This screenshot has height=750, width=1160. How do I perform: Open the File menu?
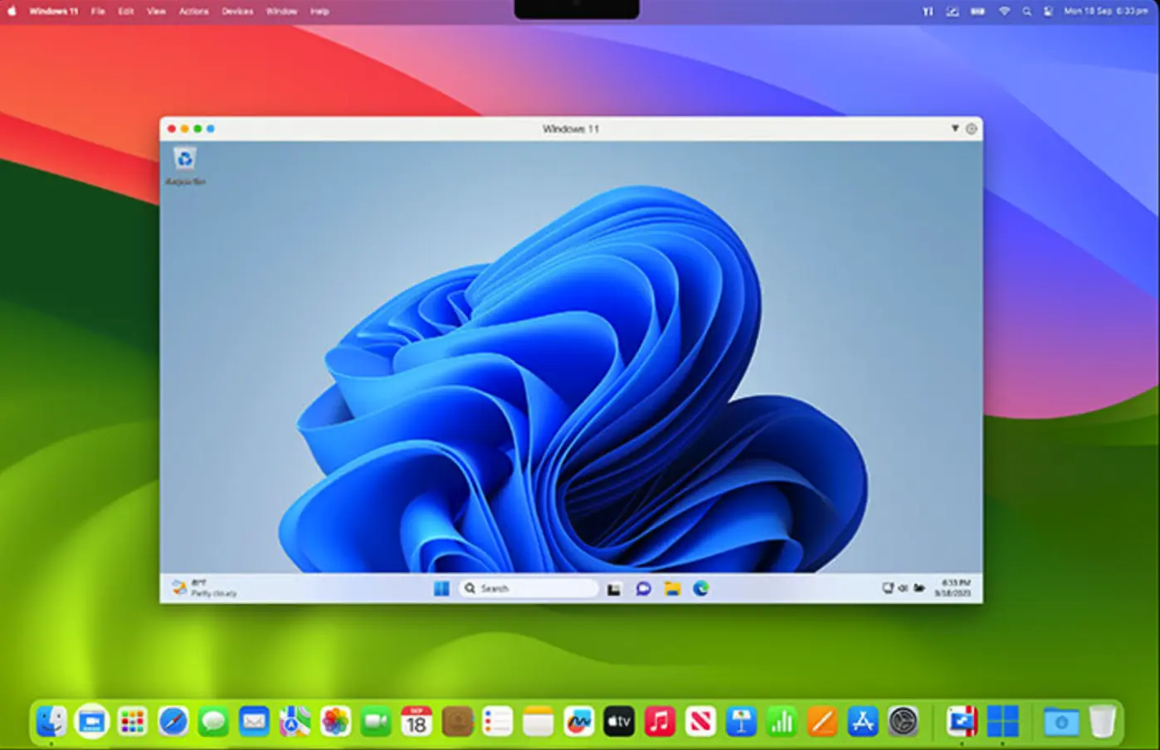pyautogui.click(x=98, y=12)
